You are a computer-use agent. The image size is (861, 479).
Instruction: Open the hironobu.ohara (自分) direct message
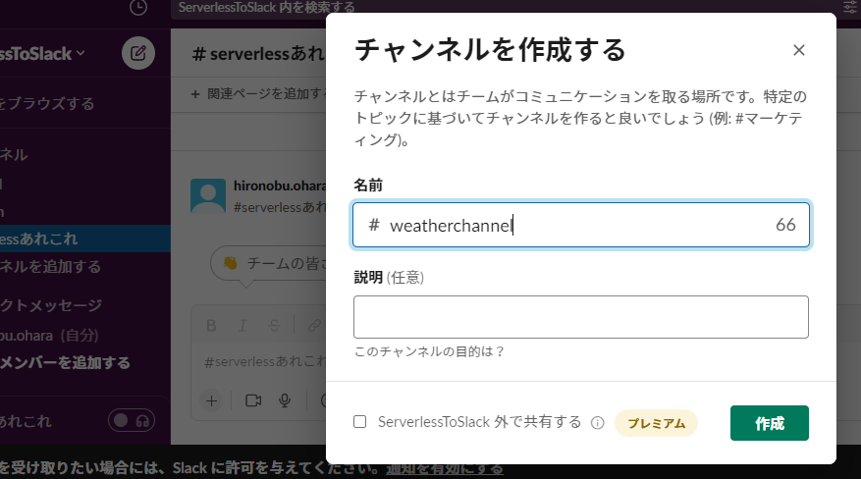pos(49,336)
